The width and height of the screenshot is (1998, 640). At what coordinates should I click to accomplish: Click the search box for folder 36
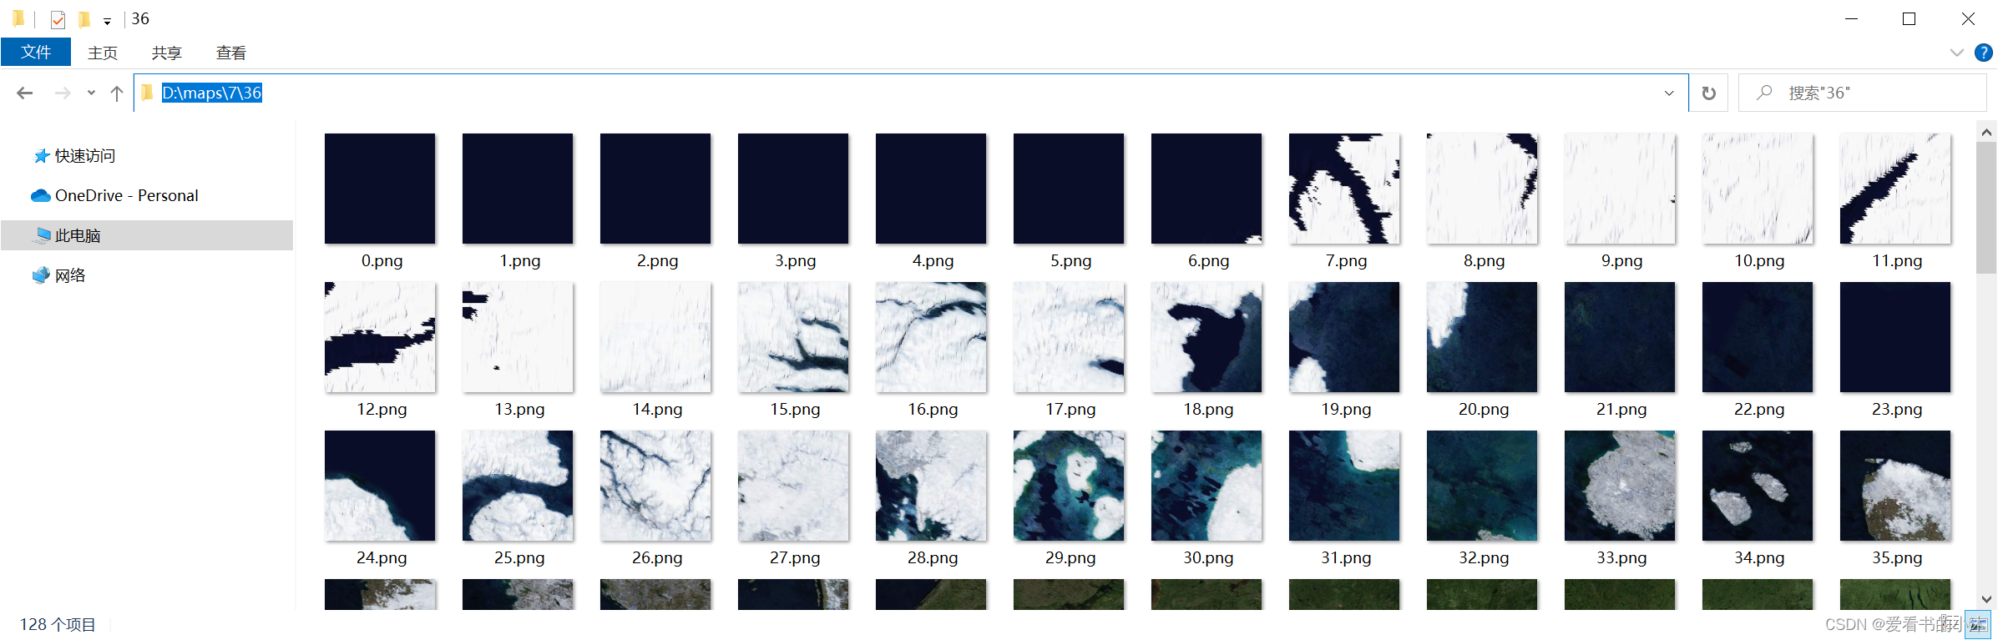click(x=1862, y=93)
